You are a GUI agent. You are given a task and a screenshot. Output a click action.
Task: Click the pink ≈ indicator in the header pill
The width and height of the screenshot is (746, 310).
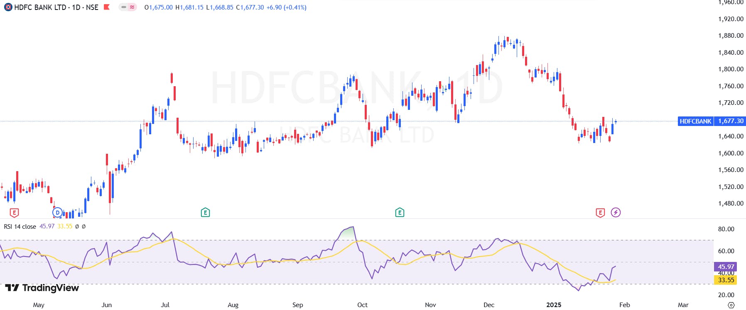pos(132,7)
